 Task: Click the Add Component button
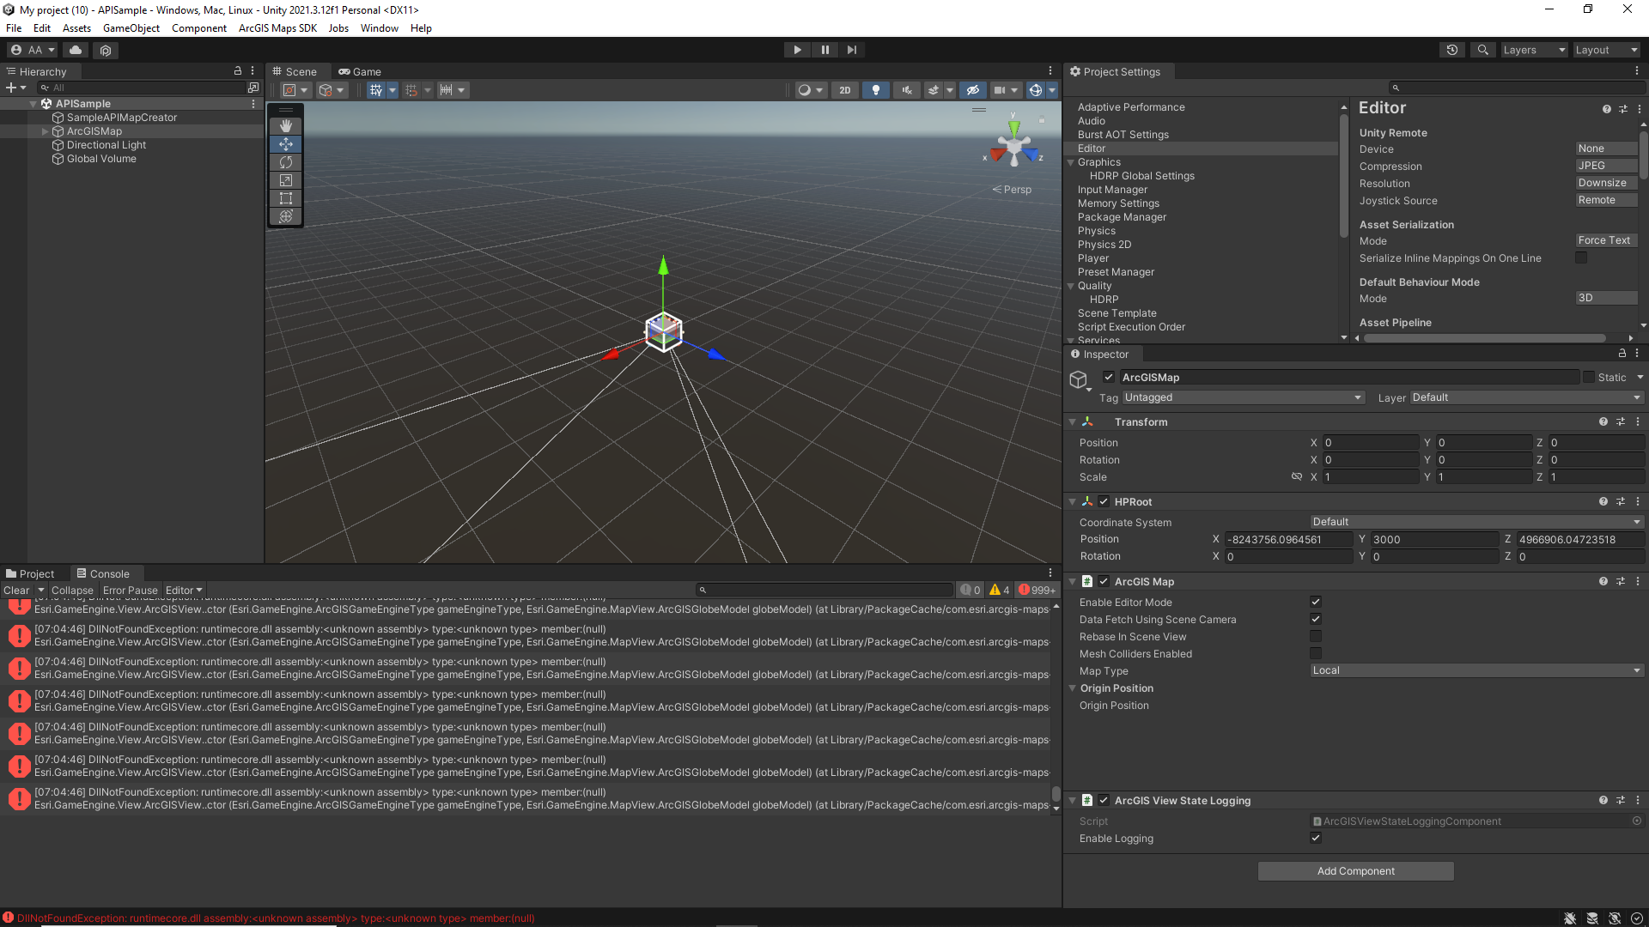click(x=1355, y=871)
